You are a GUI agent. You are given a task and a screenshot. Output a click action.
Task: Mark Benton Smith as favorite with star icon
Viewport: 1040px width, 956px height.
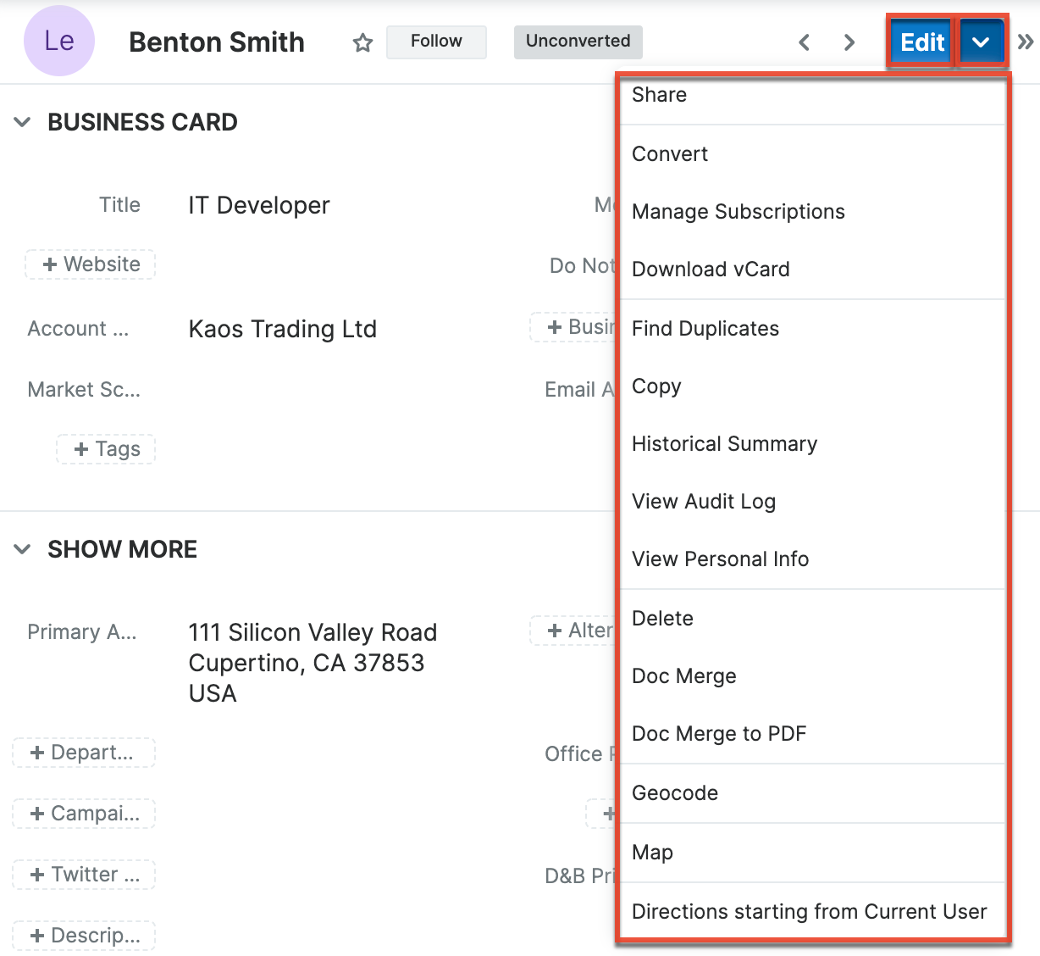(362, 42)
